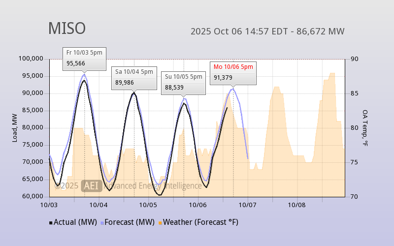394x246 pixels.
Task: Click the 2025 Oct 06 timestamp subtitle
Action: tap(267, 31)
